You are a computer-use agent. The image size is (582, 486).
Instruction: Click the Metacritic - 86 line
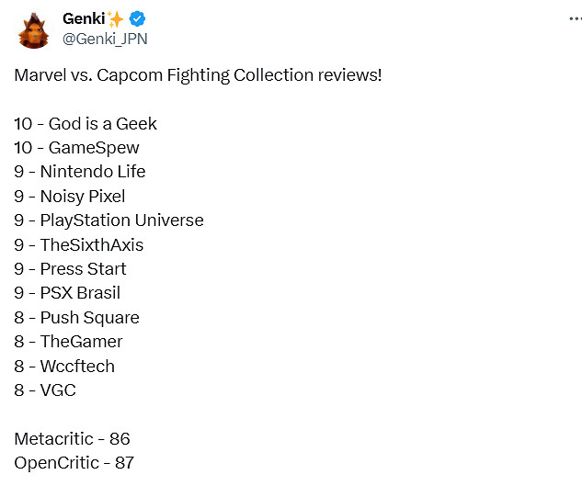click(72, 439)
